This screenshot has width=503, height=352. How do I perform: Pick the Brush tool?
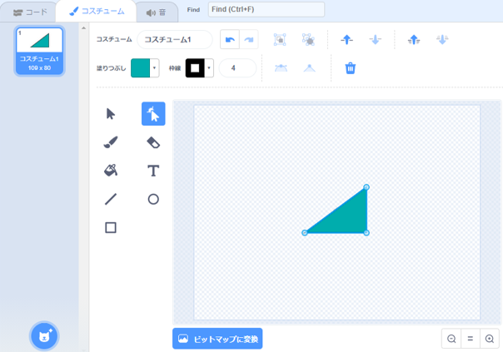click(x=111, y=142)
